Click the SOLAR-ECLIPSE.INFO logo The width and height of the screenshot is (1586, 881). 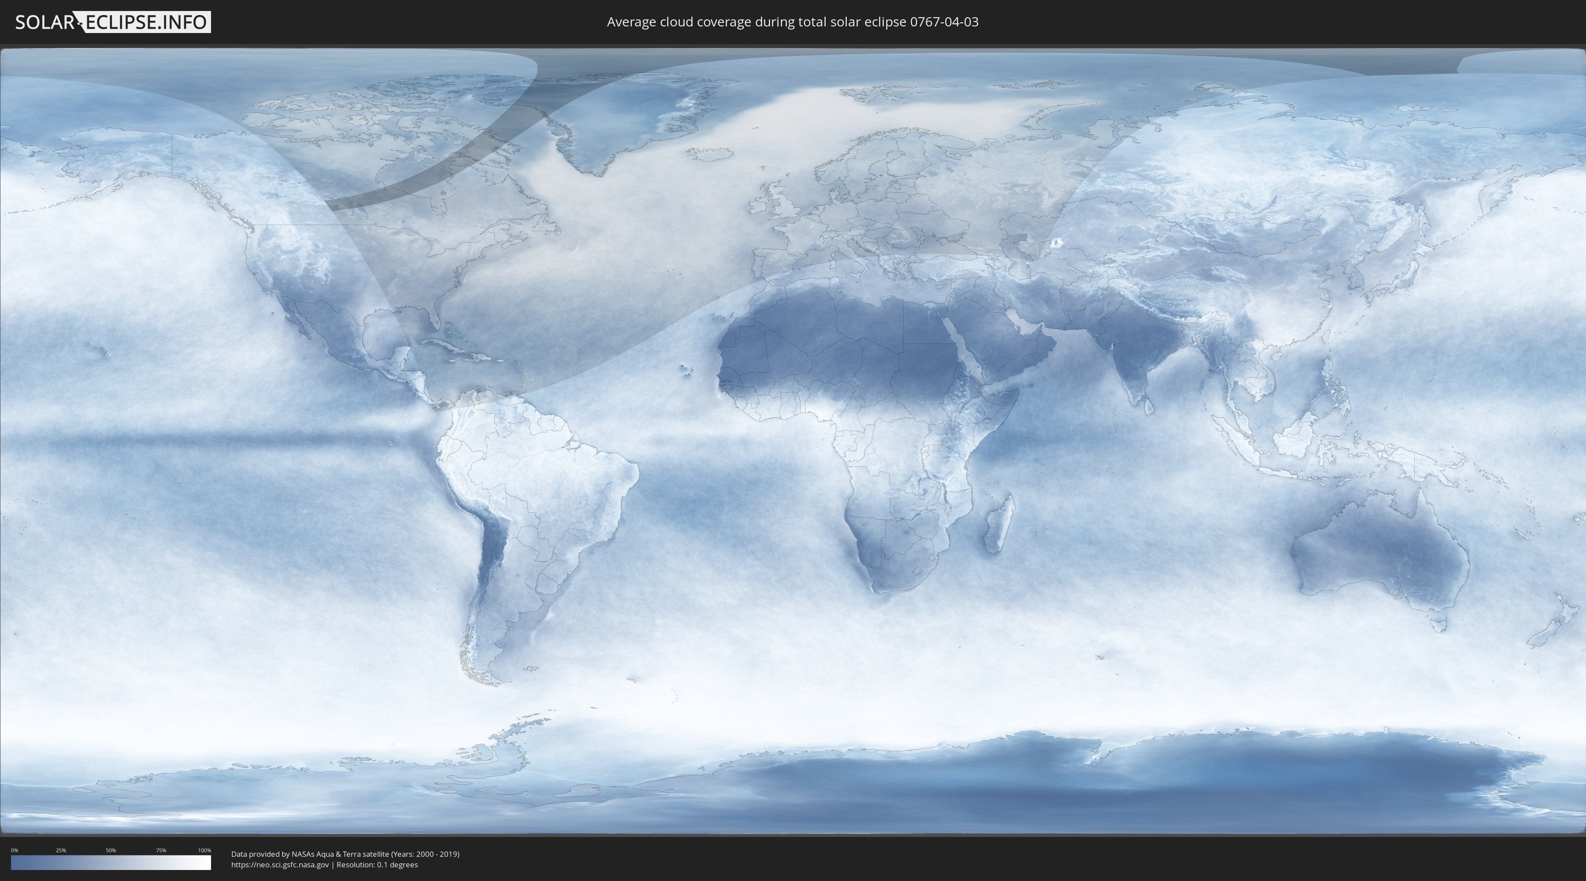[x=113, y=22]
